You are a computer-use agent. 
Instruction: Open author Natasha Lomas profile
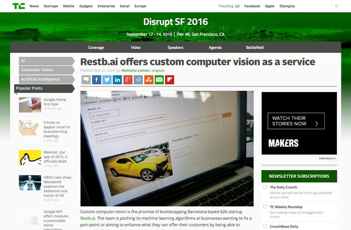pos(136,70)
